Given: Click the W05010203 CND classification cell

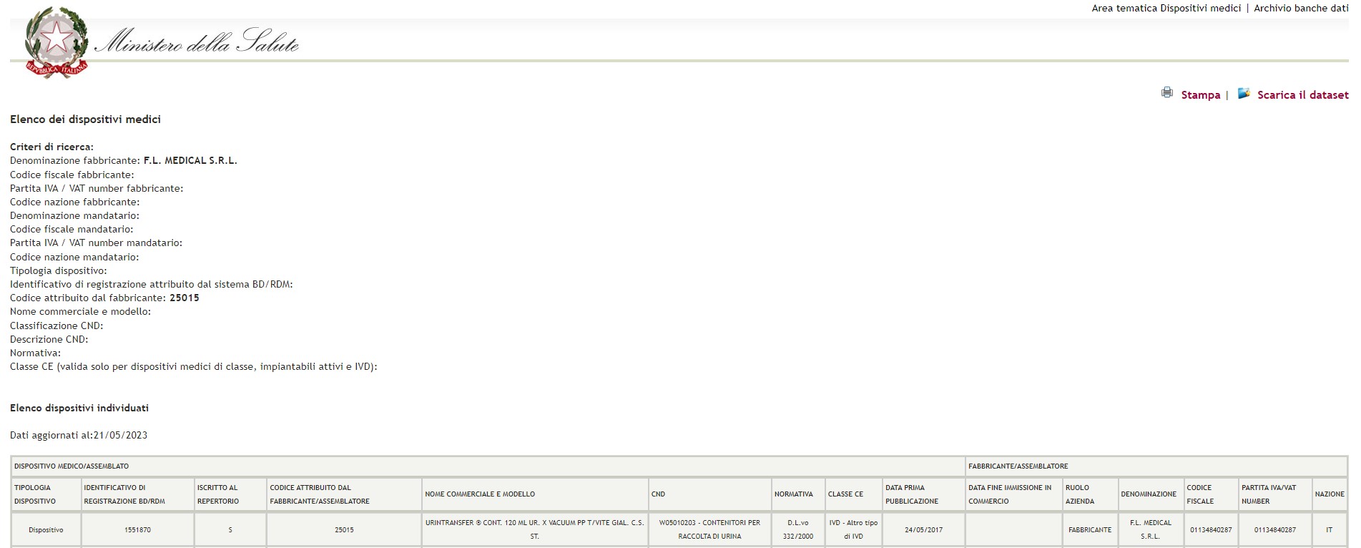Looking at the screenshot, I should coord(709,529).
